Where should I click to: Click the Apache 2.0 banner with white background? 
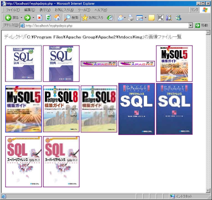(136, 63)
